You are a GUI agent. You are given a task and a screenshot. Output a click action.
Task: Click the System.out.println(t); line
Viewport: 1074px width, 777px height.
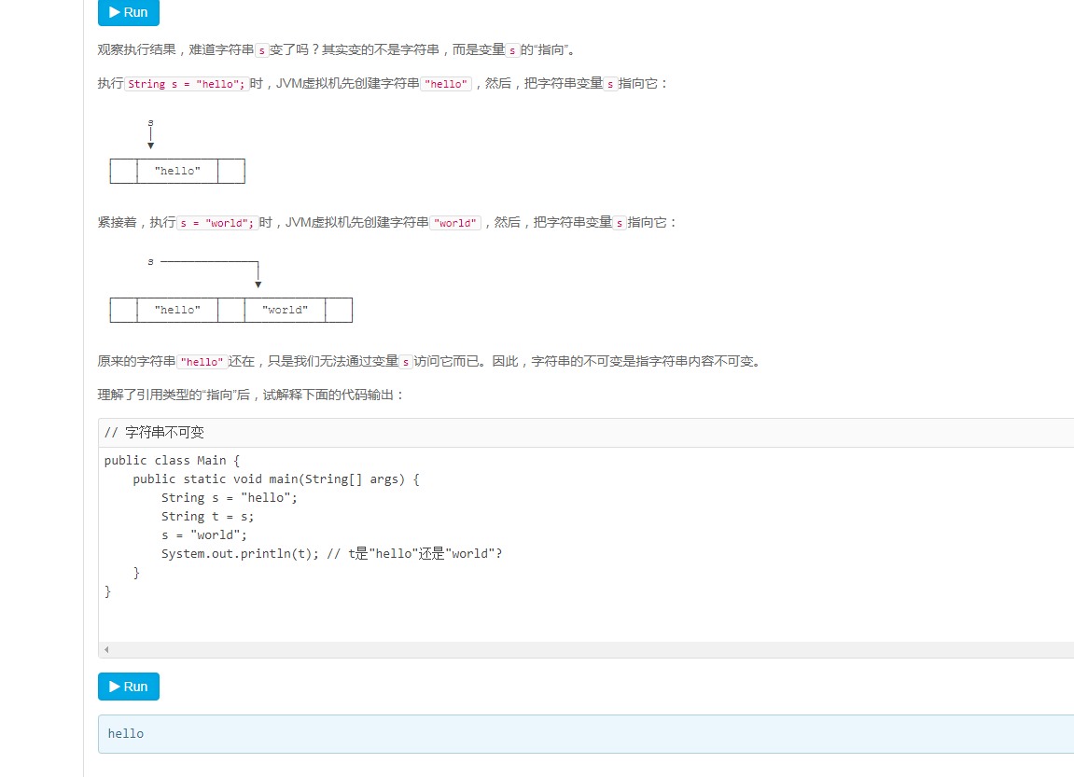click(331, 553)
